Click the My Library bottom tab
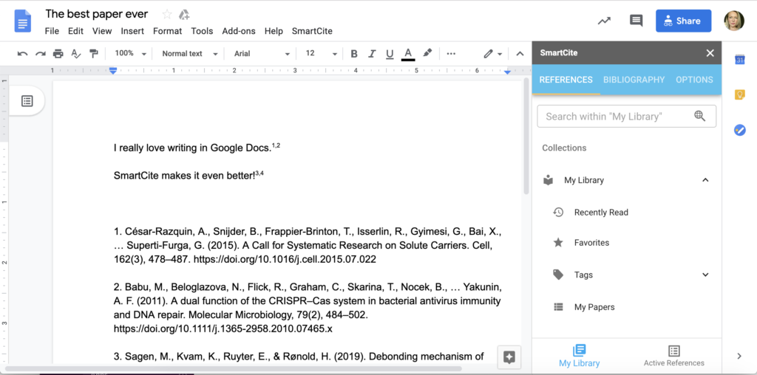757x375 pixels. pyautogui.click(x=580, y=357)
